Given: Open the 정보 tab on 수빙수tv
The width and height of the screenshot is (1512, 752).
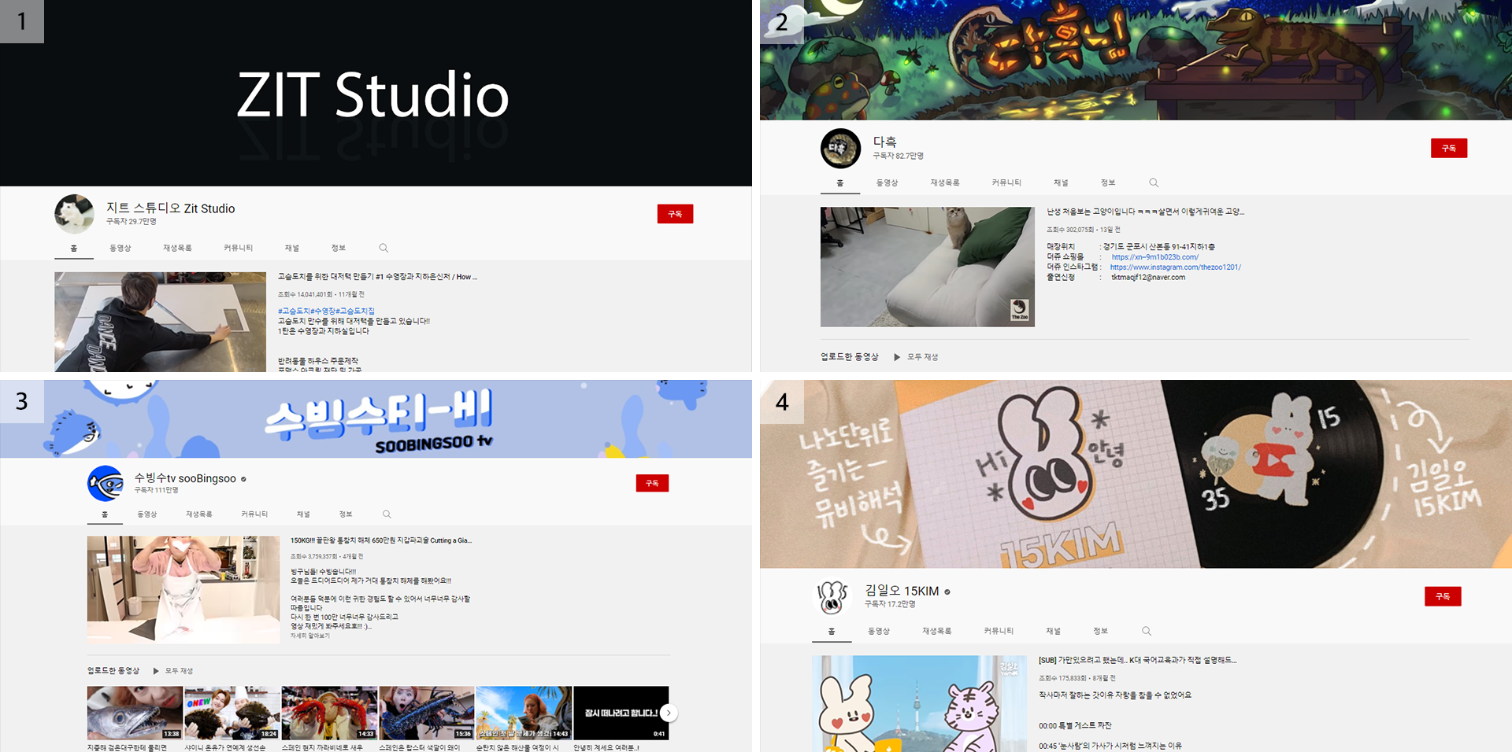Looking at the screenshot, I should click(346, 514).
